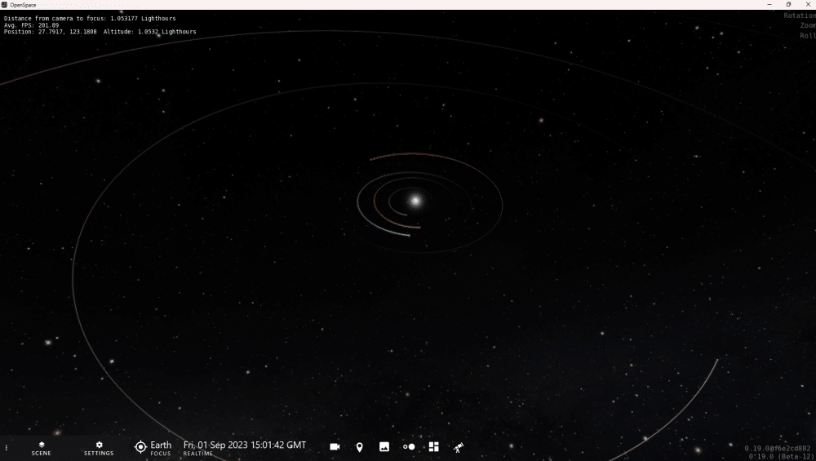Click the focus target crosshair icon

point(140,447)
